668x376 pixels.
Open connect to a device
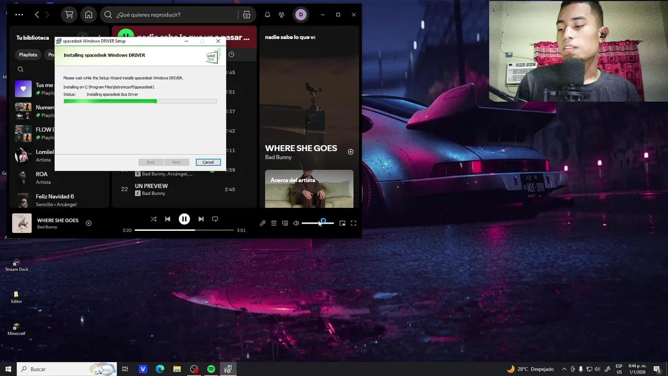[x=285, y=223]
